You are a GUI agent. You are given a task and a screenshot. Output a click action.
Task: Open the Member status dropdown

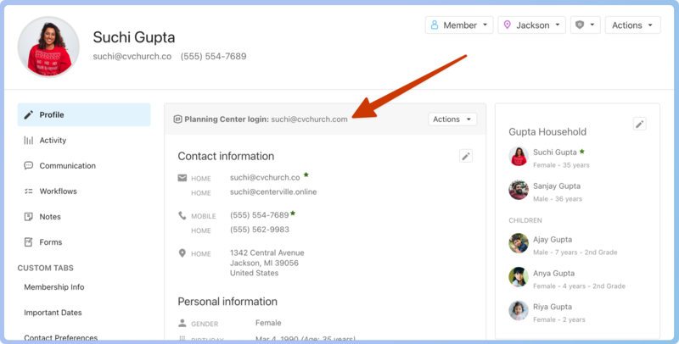click(x=458, y=25)
